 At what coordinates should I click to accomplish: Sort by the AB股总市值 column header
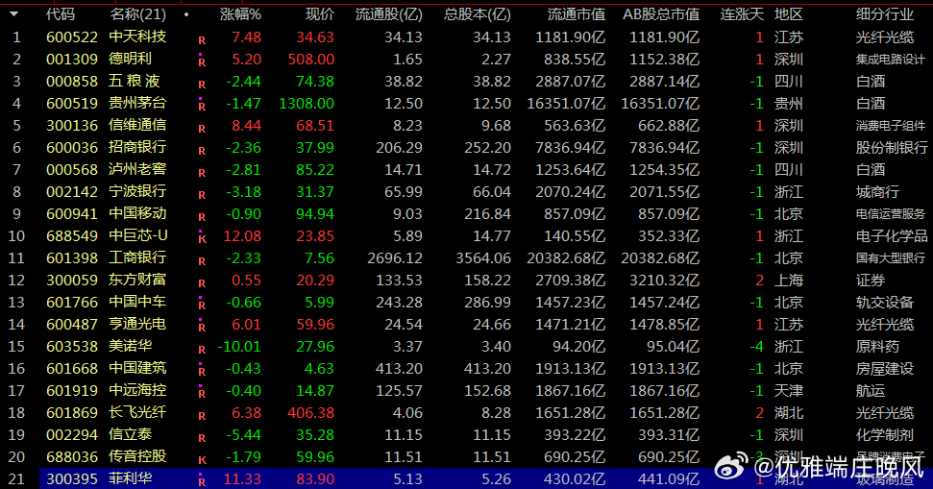[661, 14]
